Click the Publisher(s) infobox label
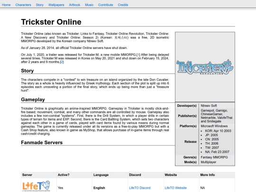 pos(187,116)
